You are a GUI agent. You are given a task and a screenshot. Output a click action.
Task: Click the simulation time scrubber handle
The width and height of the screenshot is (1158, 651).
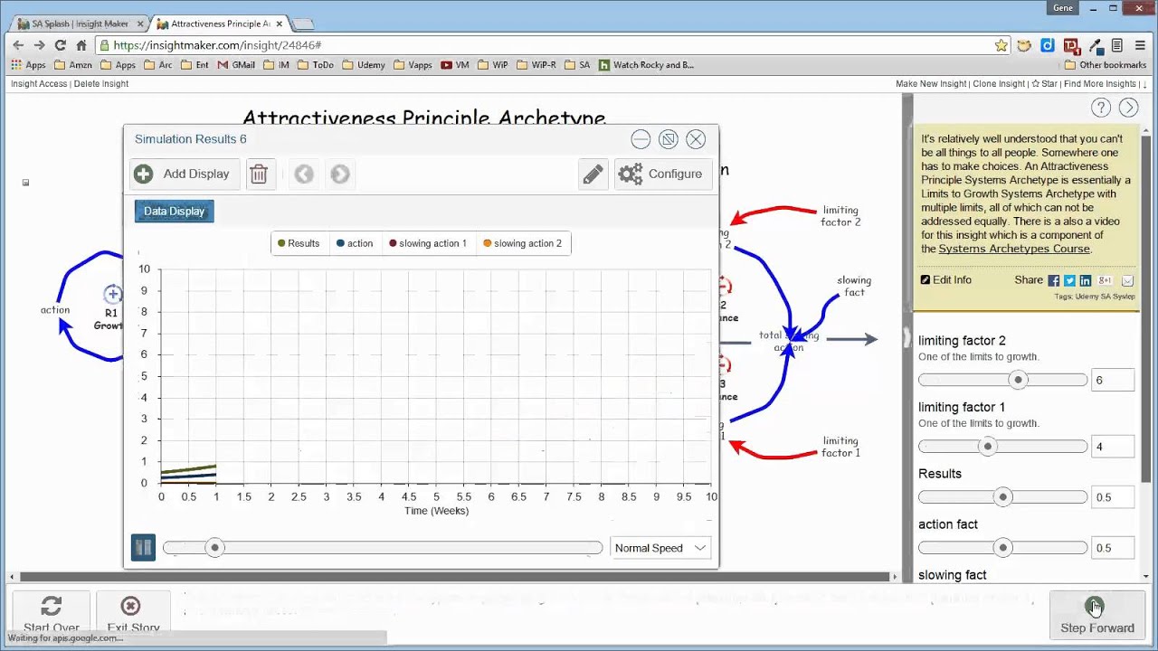(214, 547)
